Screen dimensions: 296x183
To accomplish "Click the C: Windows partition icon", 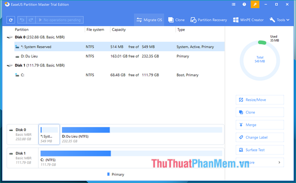I will 17,75.
